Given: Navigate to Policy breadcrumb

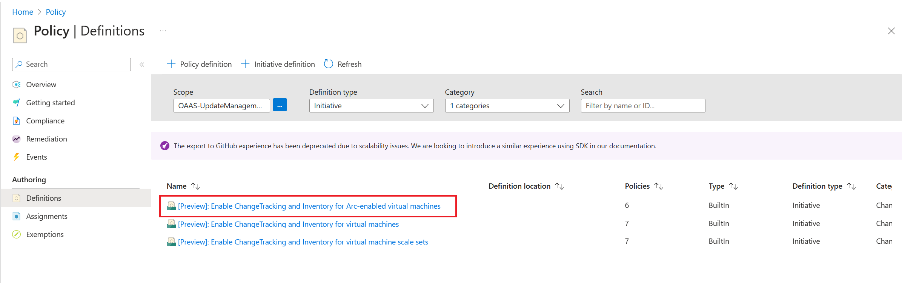Looking at the screenshot, I should pyautogui.click(x=56, y=12).
